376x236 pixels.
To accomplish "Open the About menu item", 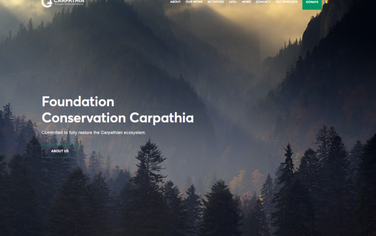I will point(175,2).
